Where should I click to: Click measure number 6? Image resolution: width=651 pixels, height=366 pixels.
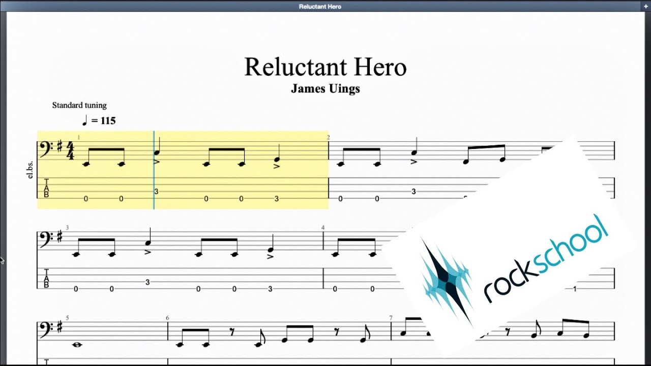tap(167, 318)
